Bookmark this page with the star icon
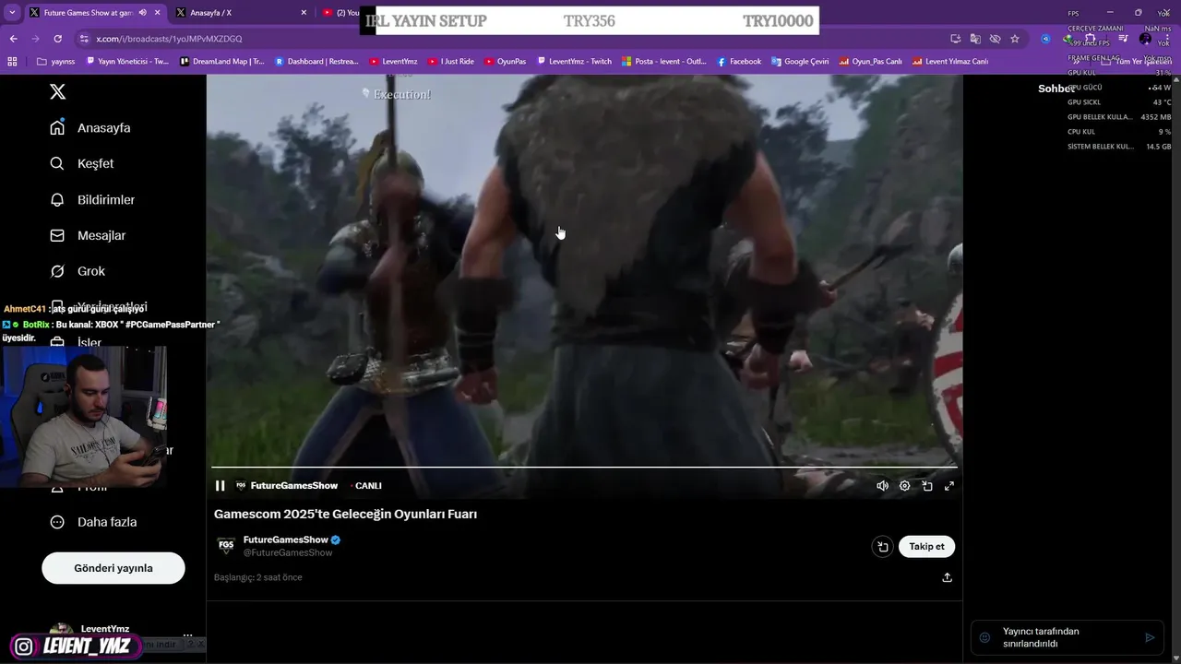The image size is (1181, 664). pos(1015,39)
